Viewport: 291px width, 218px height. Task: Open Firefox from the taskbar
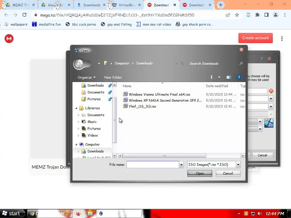[78, 213]
